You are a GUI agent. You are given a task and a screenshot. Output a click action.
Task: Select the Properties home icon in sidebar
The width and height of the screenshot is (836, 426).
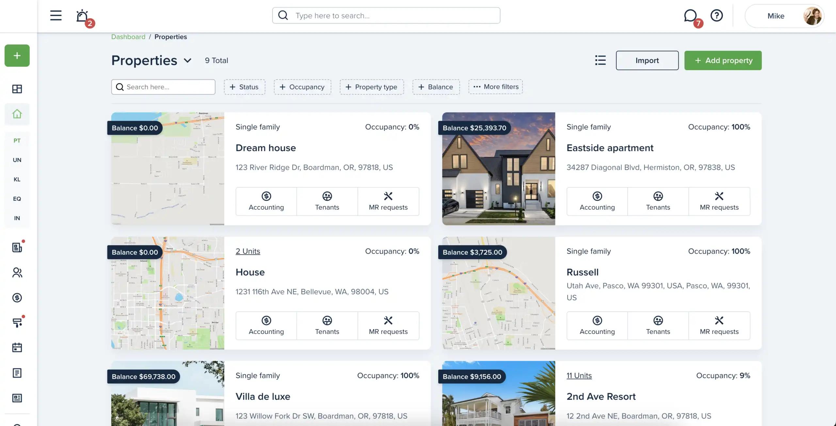click(17, 114)
